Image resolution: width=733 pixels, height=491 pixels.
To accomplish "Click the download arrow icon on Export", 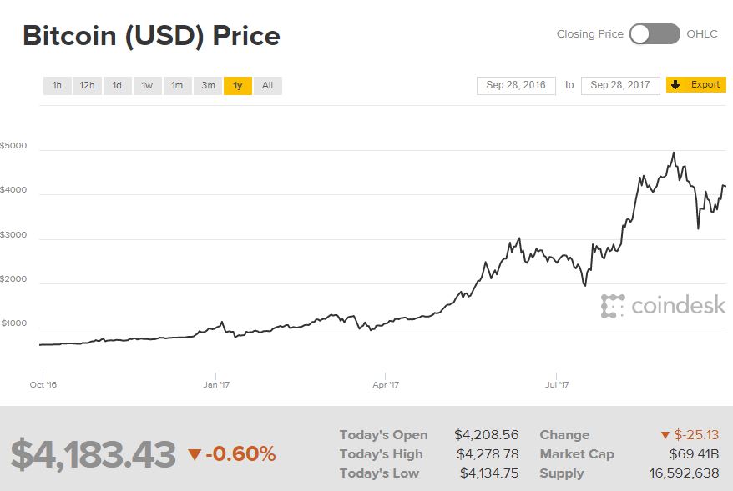I will pos(675,85).
